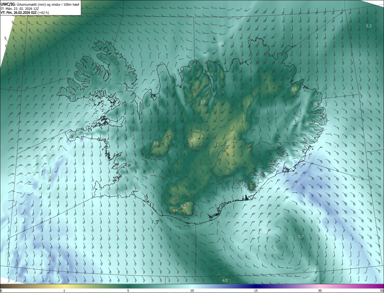Click the 4.5 value label above the color bar
The image size is (384, 293).
(x=225, y=281)
